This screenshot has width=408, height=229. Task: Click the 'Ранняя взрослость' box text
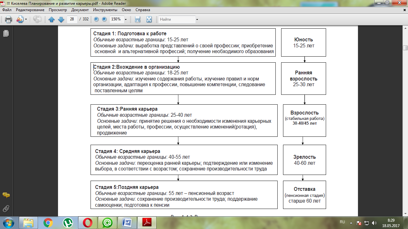point(303,76)
